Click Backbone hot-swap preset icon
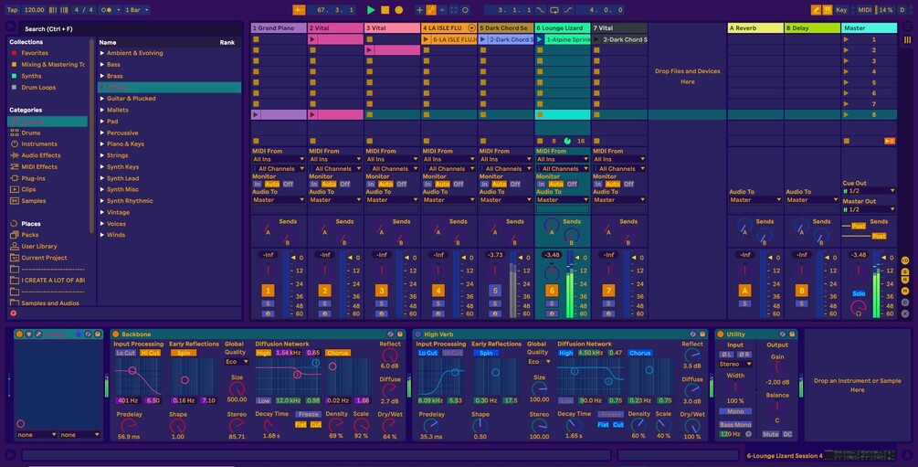The image size is (918, 467). tap(391, 334)
